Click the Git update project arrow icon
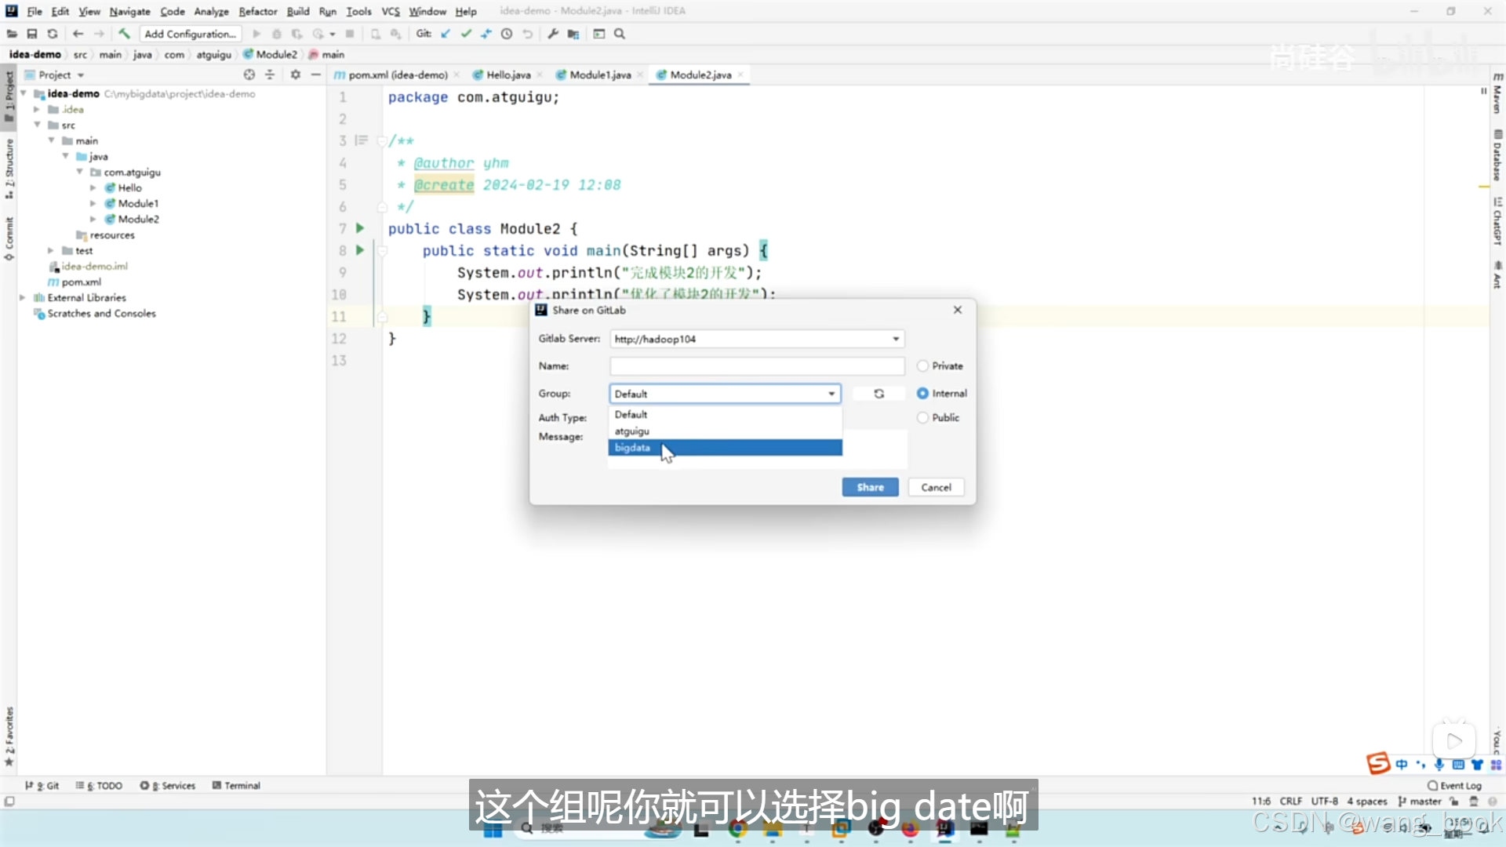 [x=446, y=34]
